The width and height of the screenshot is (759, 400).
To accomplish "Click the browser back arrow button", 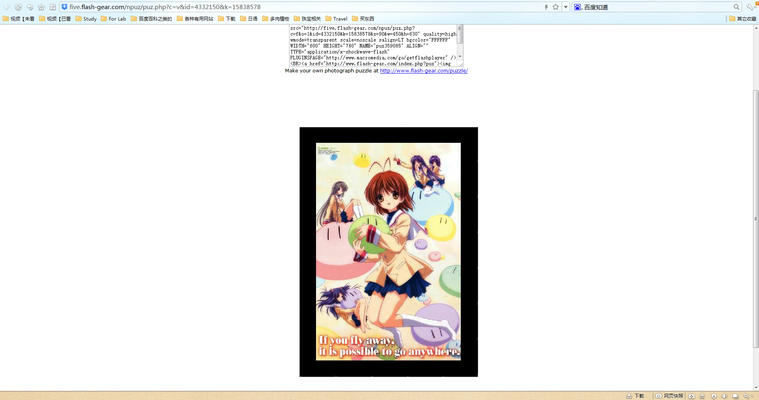I will (x=7, y=7).
